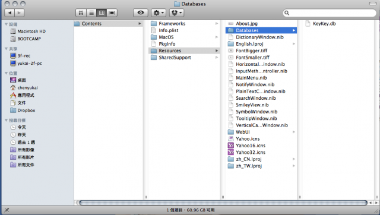Open the Action gear dropdown menu
Screen dimensions: 380x215
(x=159, y=12)
